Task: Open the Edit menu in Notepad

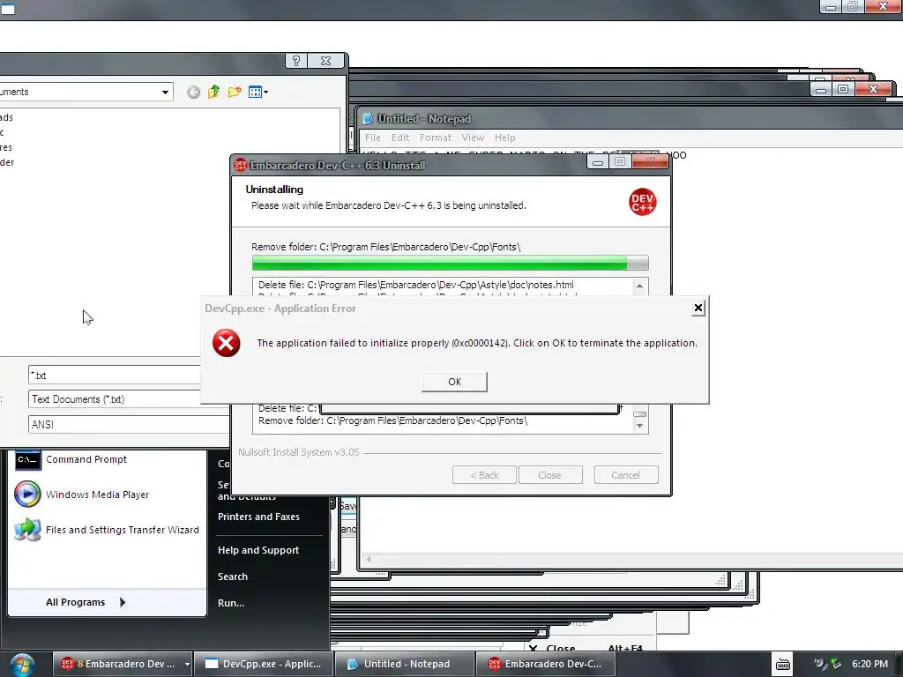Action: (x=400, y=138)
